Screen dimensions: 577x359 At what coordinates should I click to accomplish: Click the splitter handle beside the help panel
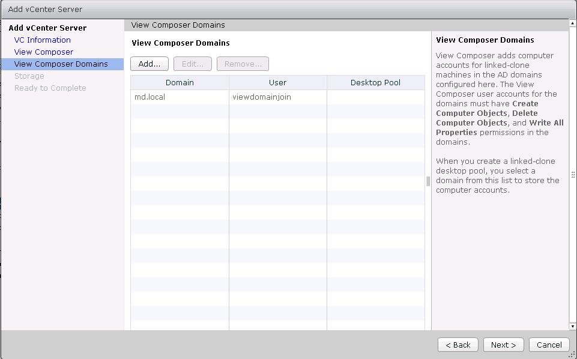(x=428, y=181)
